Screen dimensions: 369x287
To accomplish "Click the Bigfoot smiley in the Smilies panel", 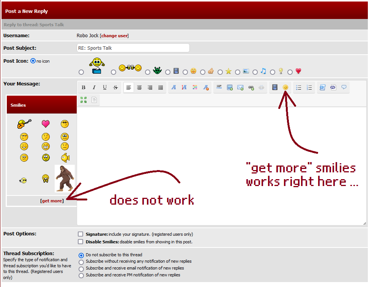I will (65, 178).
